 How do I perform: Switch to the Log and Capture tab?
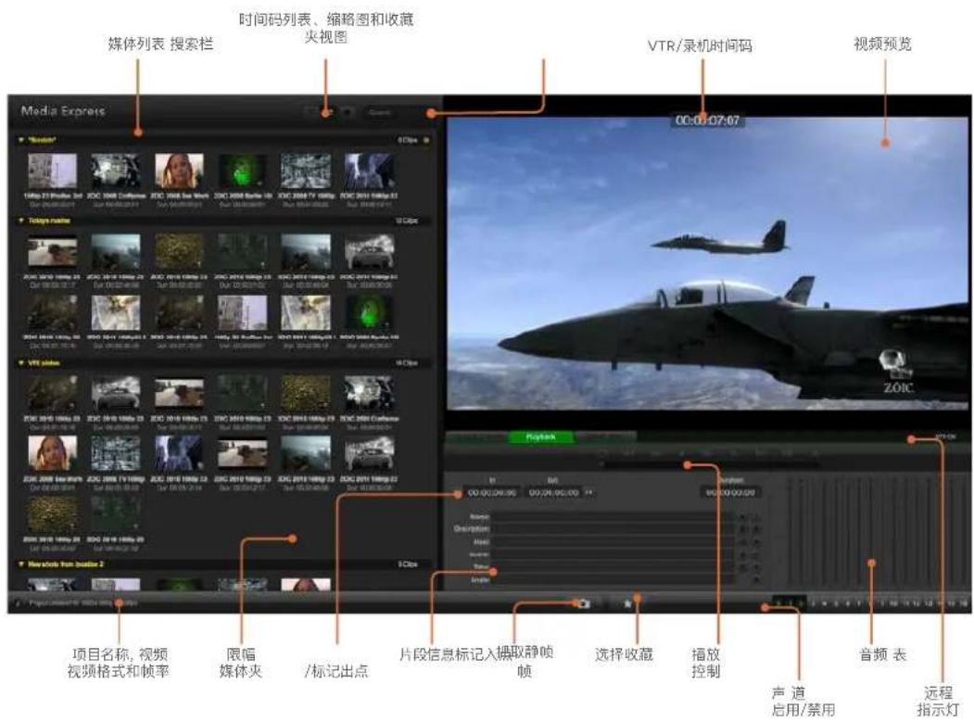[x=477, y=437]
